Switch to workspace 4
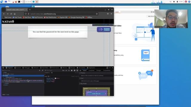 (30, 2)
